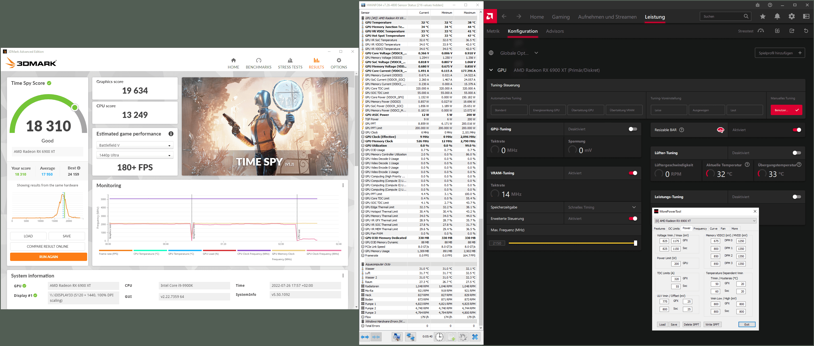Open Battlefield V game dropdown
The width and height of the screenshot is (814, 346).
[135, 145]
